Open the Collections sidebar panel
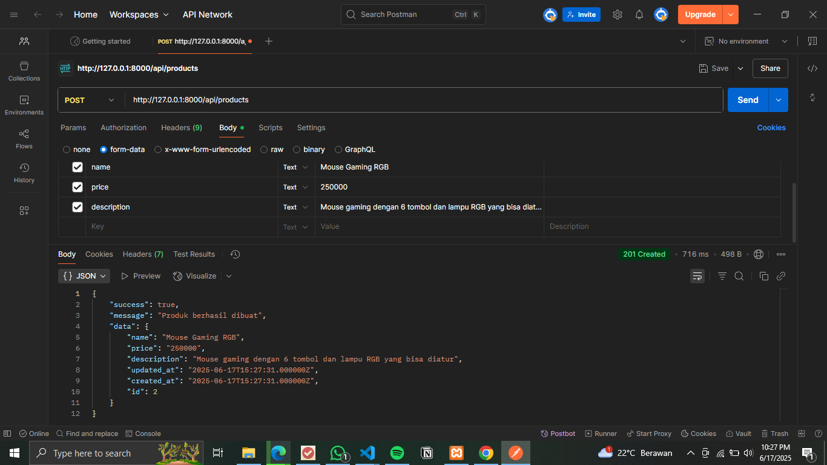Viewport: 827px width, 465px height. pos(24,71)
